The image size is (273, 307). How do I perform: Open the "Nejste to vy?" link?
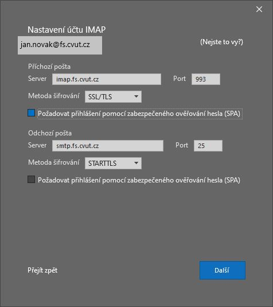pos(221,42)
